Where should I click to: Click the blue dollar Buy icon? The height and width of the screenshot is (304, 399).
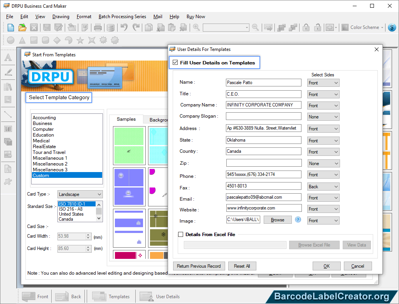click(x=392, y=27)
